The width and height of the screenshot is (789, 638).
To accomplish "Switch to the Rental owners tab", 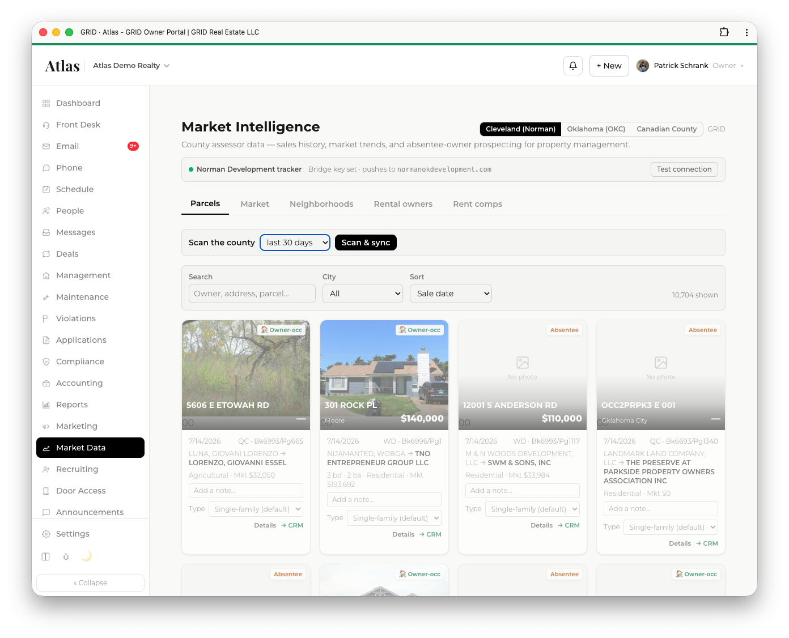I will pyautogui.click(x=403, y=204).
